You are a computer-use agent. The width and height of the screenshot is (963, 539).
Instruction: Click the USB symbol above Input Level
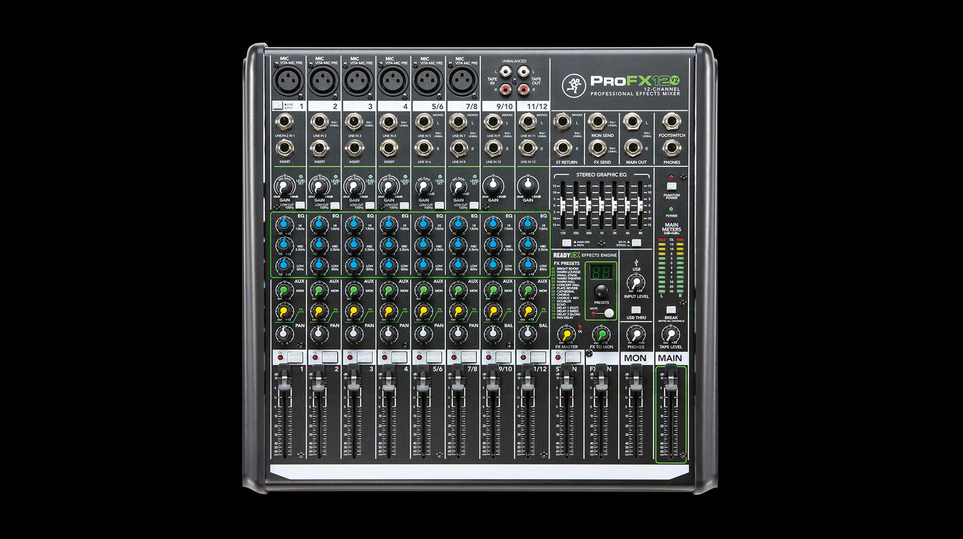(636, 263)
